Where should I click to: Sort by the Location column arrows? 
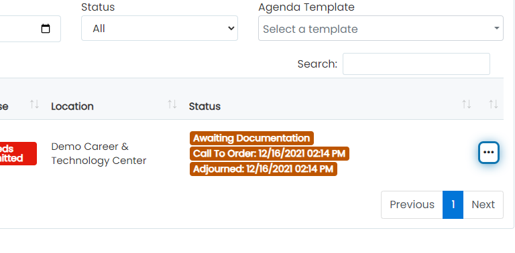(x=172, y=104)
